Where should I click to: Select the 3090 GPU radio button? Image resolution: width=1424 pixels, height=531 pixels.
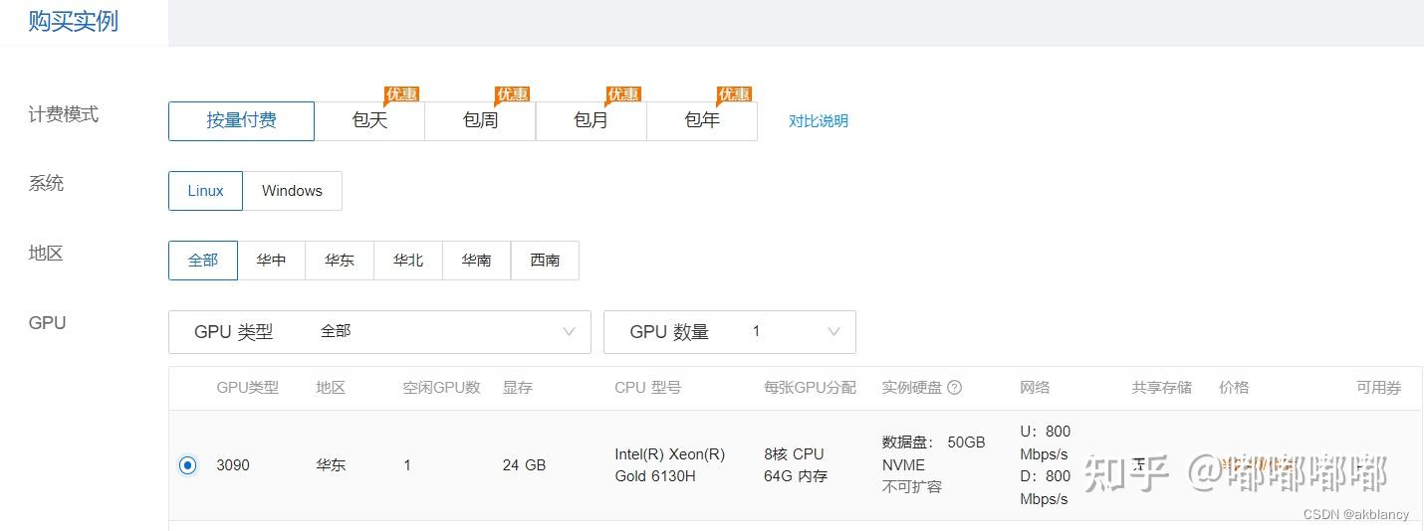(x=188, y=465)
